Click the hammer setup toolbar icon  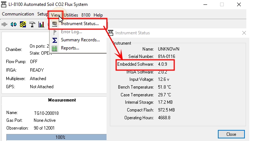32,24
